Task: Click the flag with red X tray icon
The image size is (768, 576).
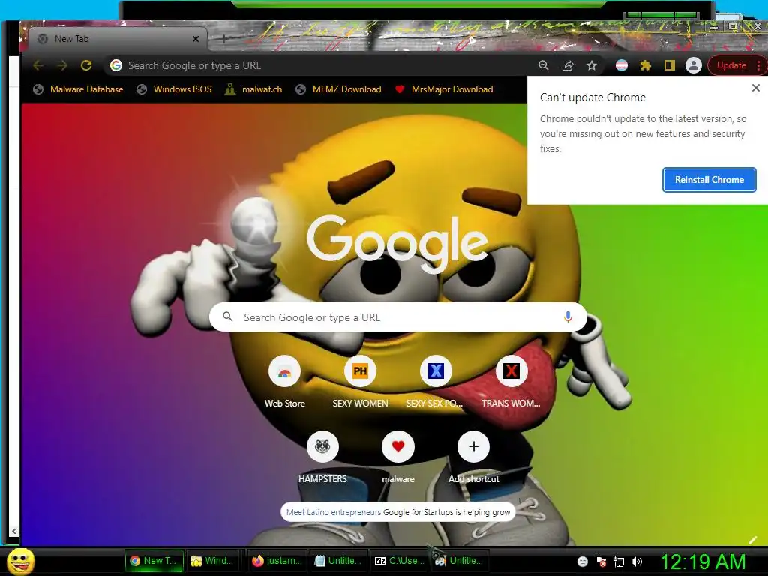Action: (x=601, y=562)
